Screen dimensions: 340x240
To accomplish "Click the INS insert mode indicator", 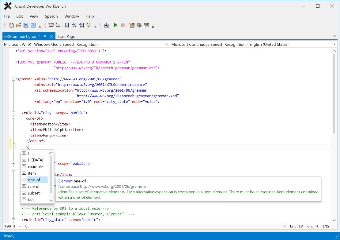I will coord(326,226).
